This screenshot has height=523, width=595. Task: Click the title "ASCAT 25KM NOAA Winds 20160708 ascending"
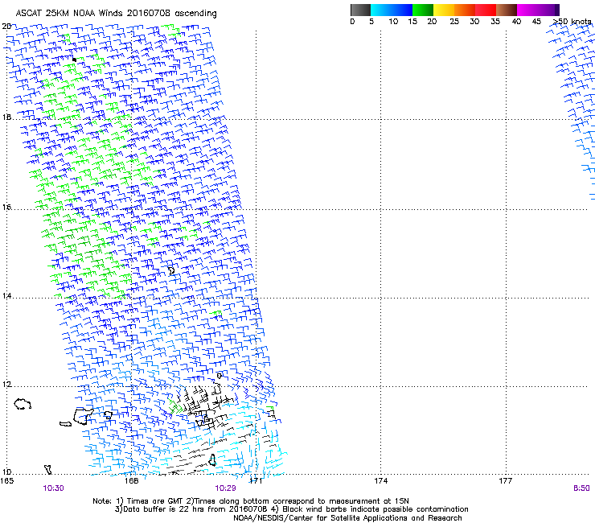pyautogui.click(x=116, y=13)
